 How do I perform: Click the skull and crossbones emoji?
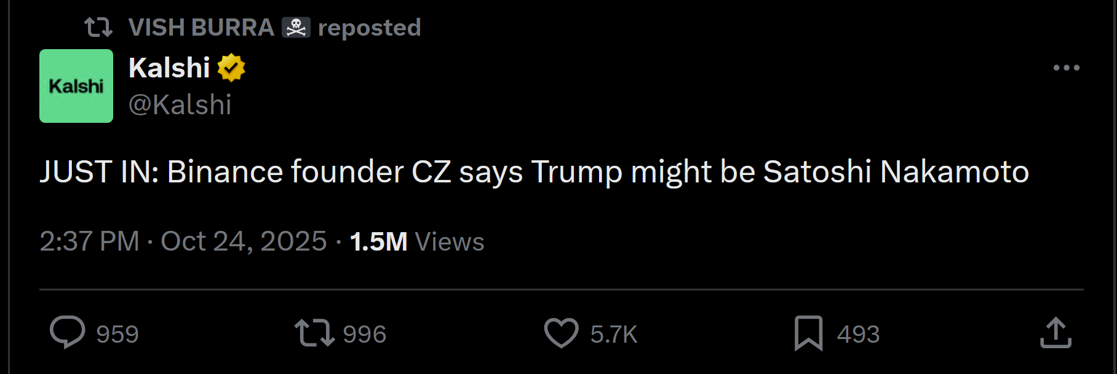296,28
